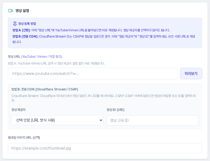
Task: Click the 영상 제공자 label
Action: 18,110
